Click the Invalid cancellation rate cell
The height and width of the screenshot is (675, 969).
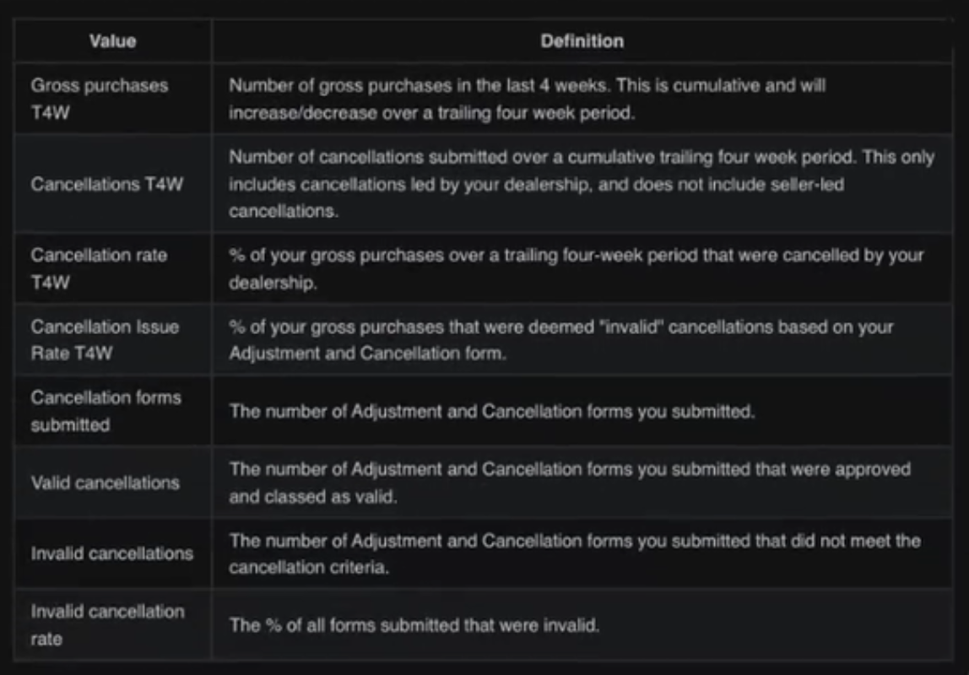tap(107, 624)
